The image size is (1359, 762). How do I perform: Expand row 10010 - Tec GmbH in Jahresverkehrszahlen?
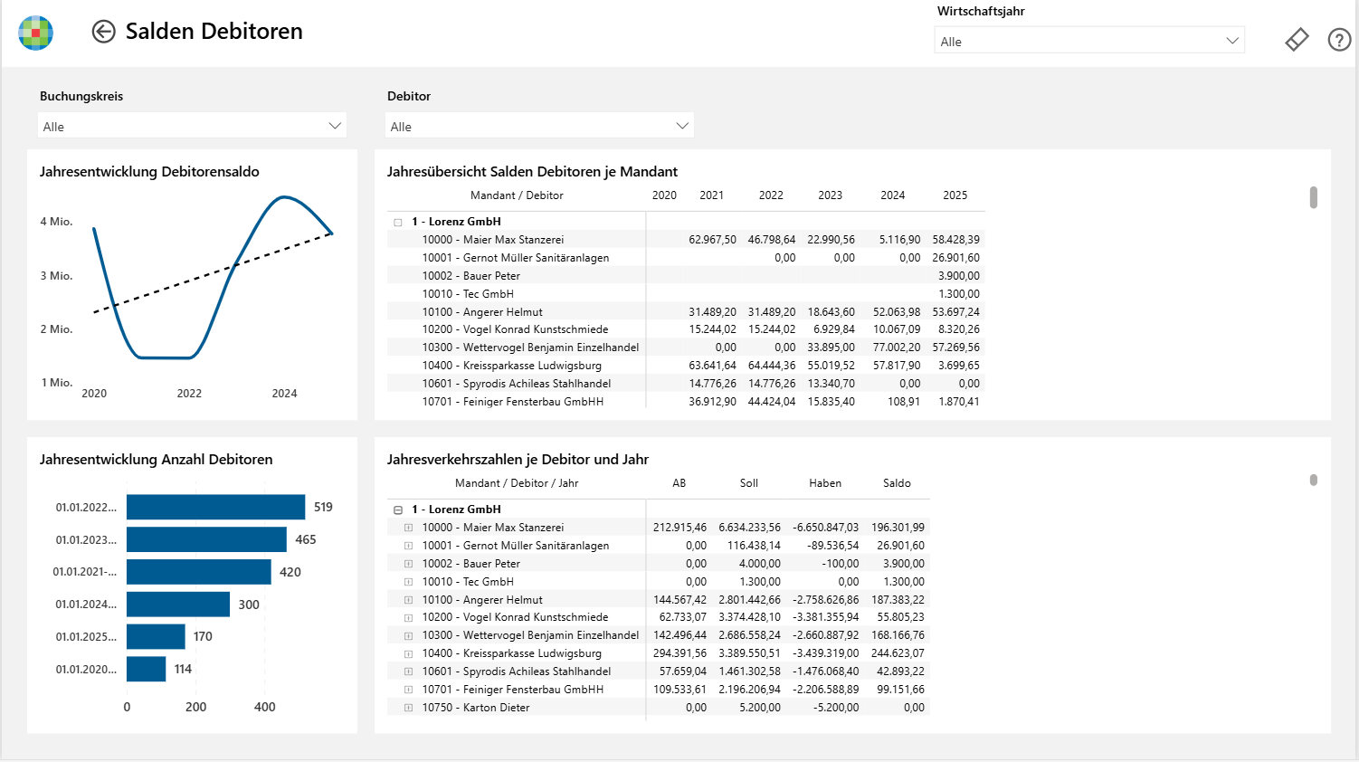pos(408,582)
